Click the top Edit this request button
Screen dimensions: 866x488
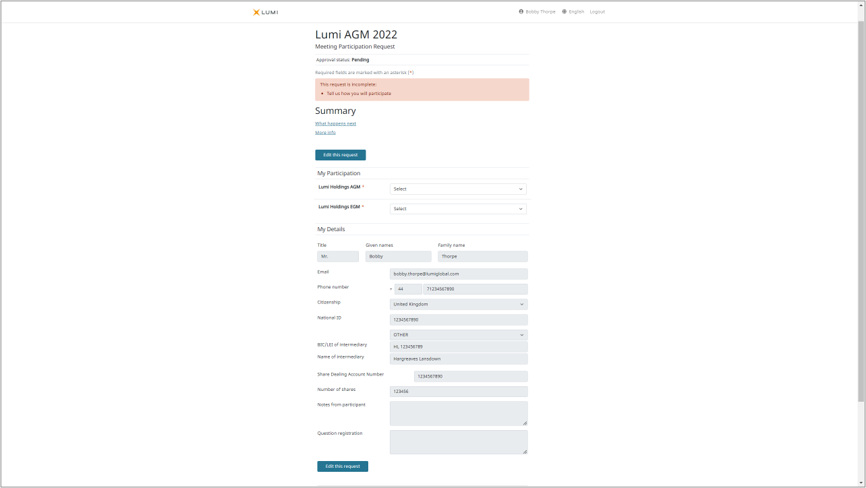(x=341, y=155)
